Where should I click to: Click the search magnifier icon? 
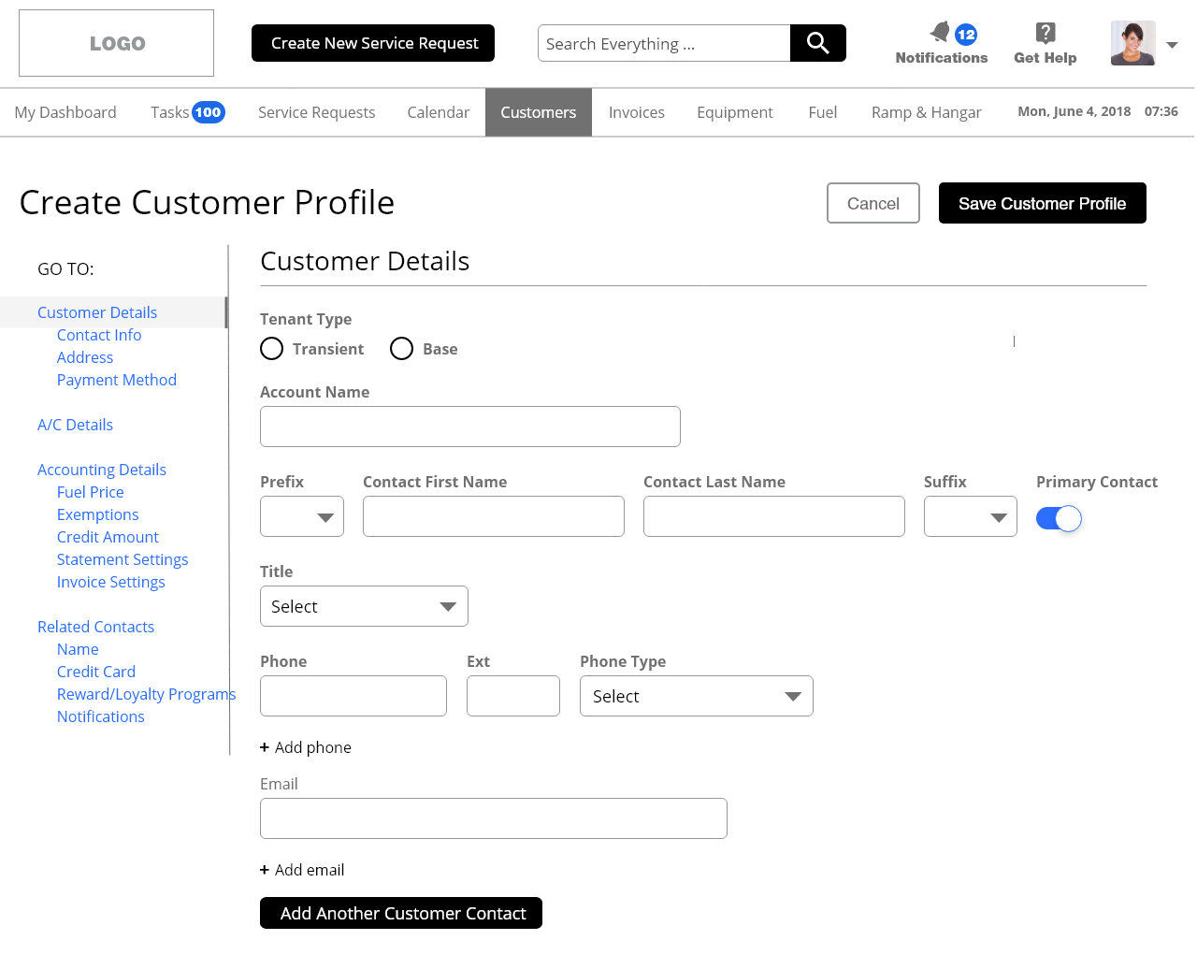[x=817, y=43]
